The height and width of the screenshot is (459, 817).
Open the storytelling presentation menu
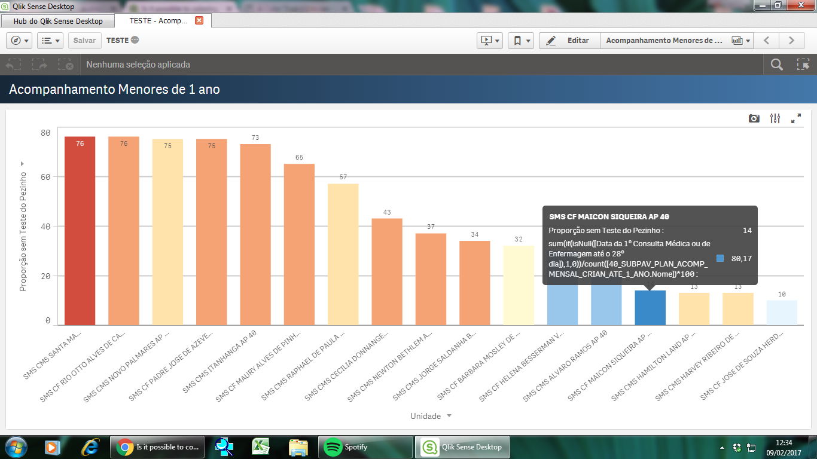[490, 41]
